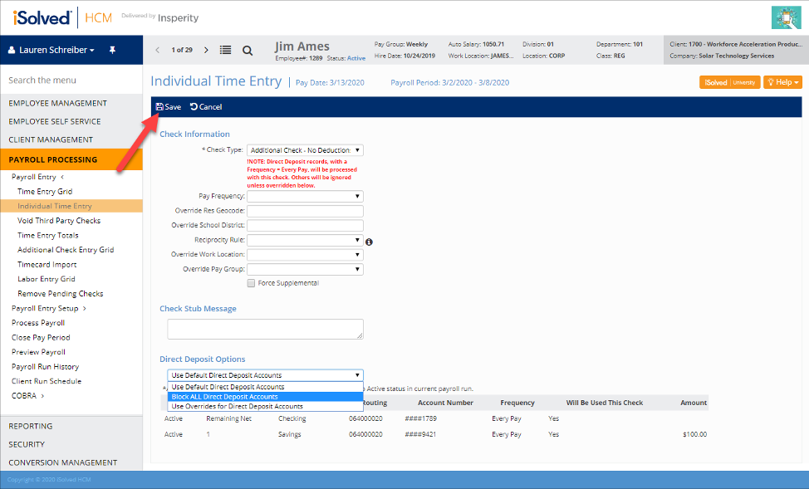Open the Help menu

(x=782, y=82)
